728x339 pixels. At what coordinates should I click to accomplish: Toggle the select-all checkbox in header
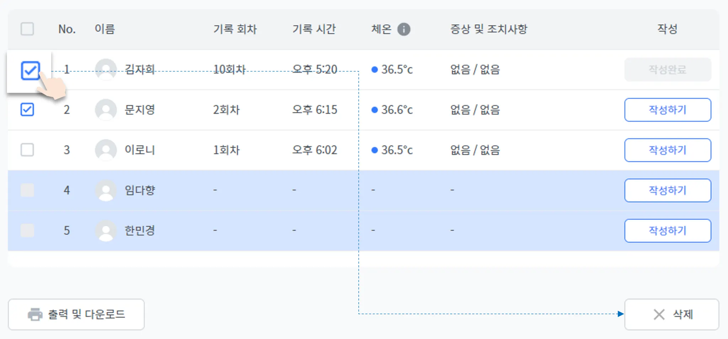coord(27,29)
